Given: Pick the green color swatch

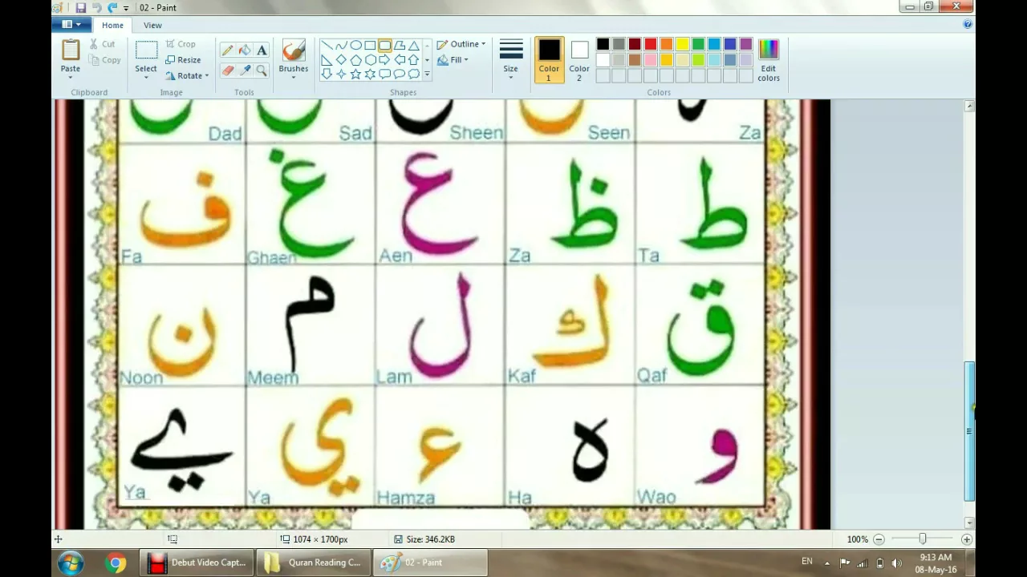Looking at the screenshot, I should click(698, 44).
